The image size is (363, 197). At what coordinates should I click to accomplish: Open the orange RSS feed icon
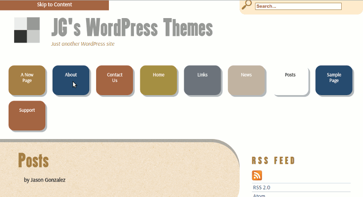(257, 175)
